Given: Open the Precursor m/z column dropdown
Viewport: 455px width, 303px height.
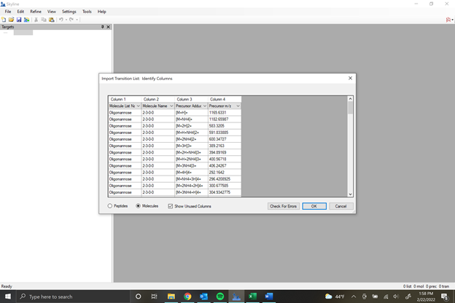Looking at the screenshot, I should (x=238, y=106).
